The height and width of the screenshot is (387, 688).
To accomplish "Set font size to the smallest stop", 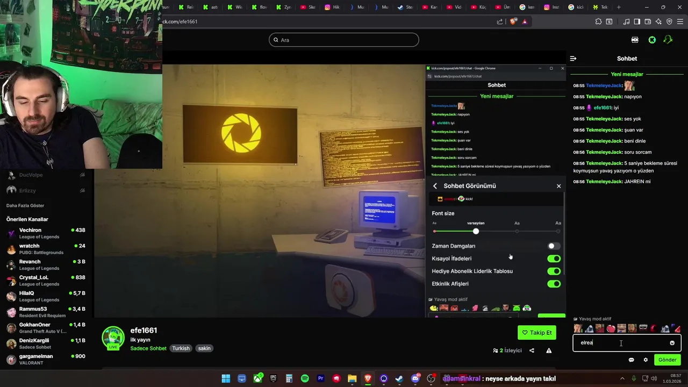I will click(x=434, y=231).
